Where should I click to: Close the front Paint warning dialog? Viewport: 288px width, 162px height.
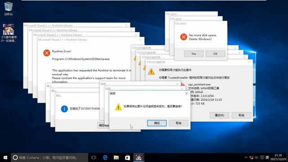(x=187, y=93)
